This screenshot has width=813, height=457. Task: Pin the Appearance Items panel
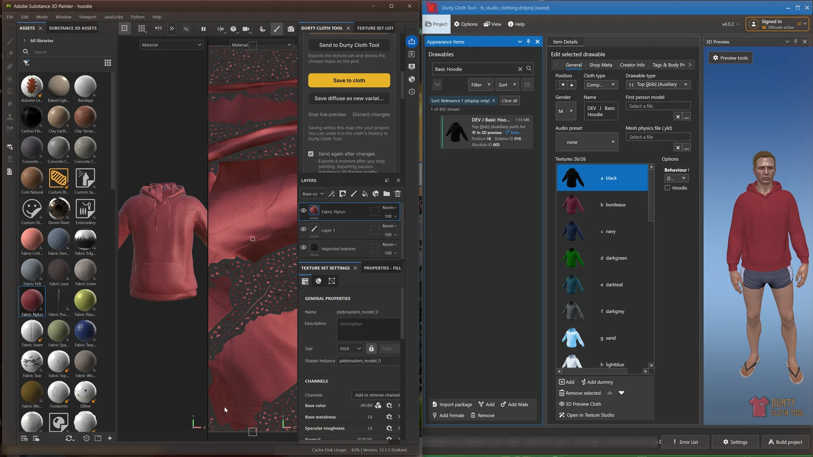pos(528,42)
